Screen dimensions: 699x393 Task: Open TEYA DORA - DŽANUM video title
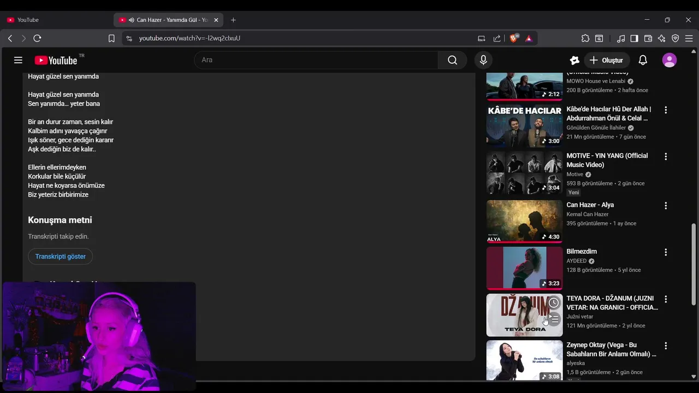(x=612, y=303)
